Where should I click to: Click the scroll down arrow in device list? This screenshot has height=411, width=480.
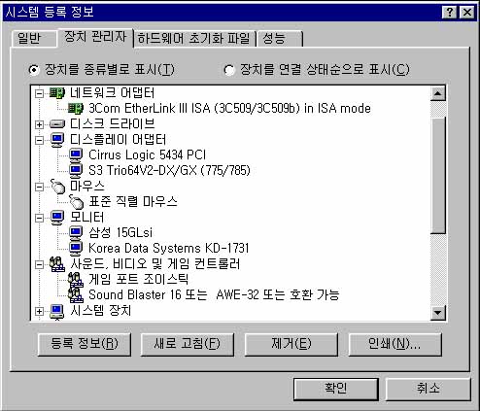click(x=438, y=313)
